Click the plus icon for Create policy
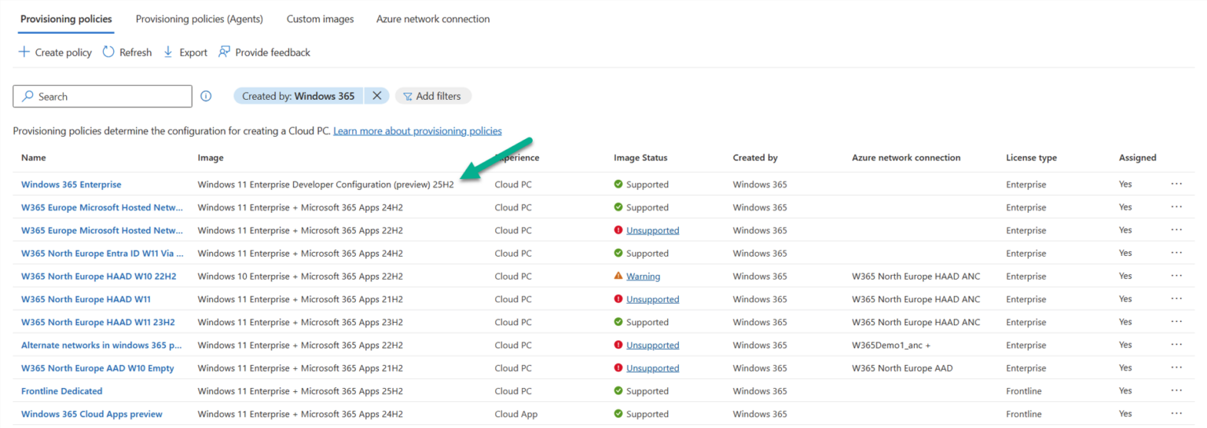Screen dimensions: 1207x428 24,52
